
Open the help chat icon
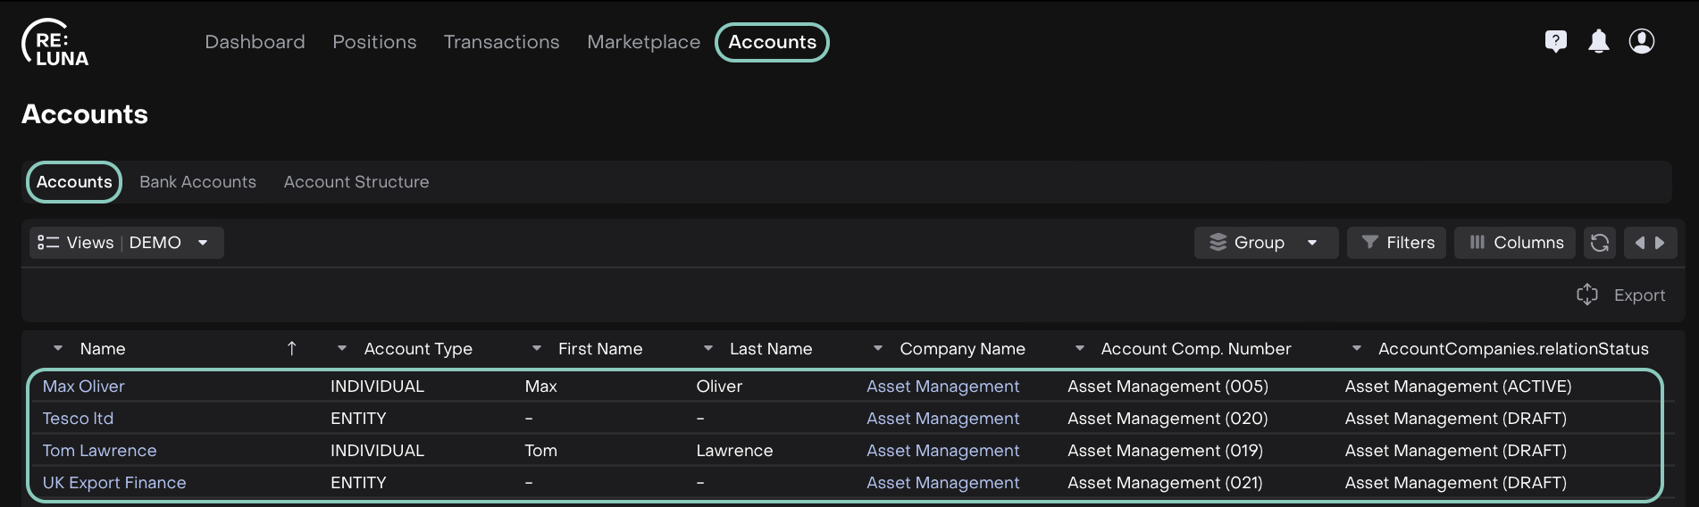pyautogui.click(x=1555, y=41)
